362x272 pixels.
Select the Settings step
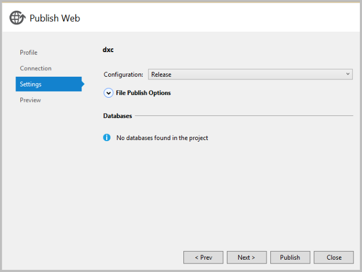49,84
